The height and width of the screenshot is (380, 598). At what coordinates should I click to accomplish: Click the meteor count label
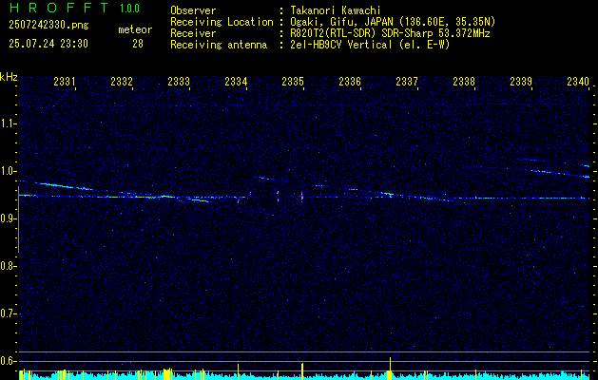coord(135,29)
